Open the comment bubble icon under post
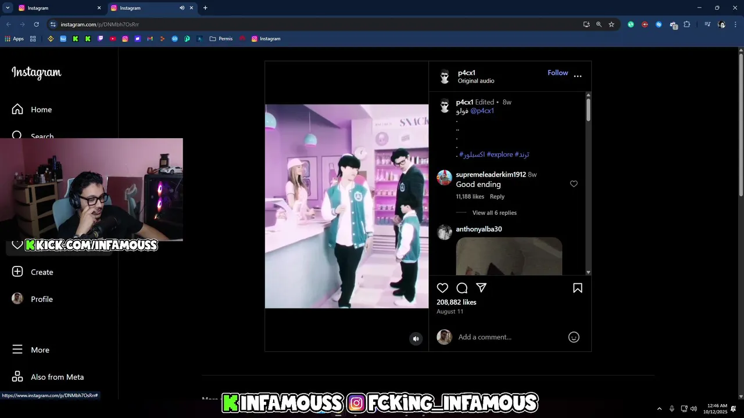Screen dimensions: 744x418 pyautogui.click(x=462, y=288)
